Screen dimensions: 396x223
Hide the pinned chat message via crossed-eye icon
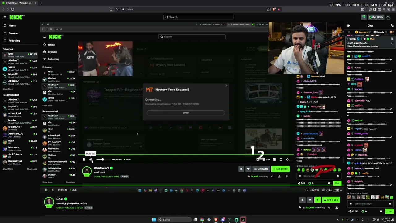tap(392, 39)
